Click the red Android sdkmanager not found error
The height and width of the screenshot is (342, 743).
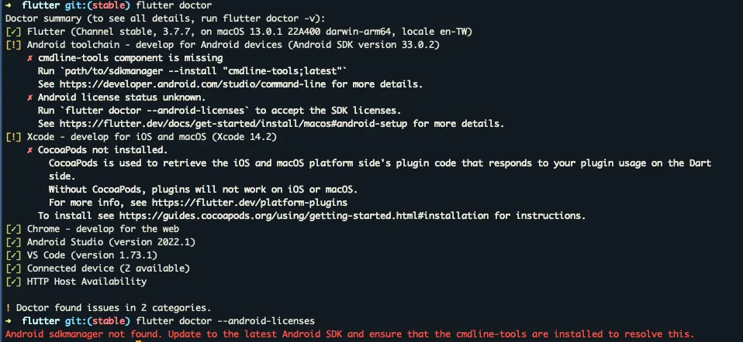coord(349,334)
